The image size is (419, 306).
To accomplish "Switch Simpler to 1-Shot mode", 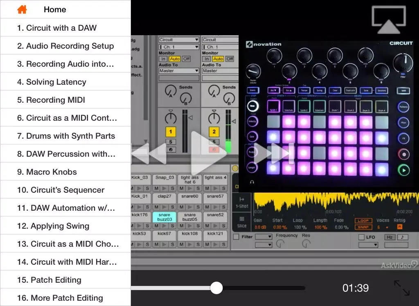I will pos(242,203).
